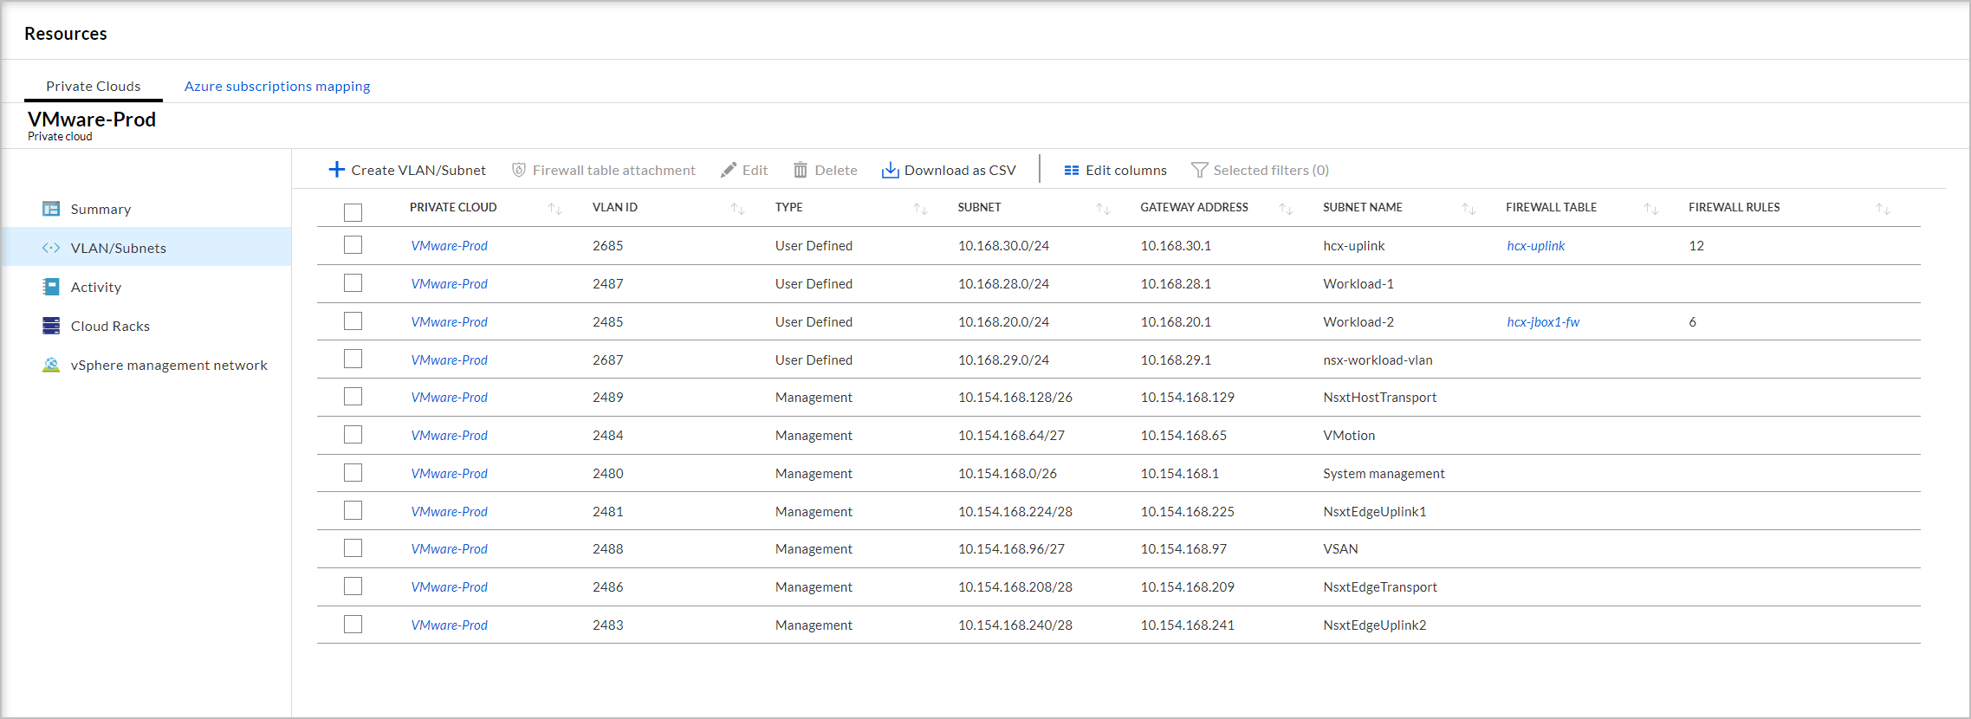Image resolution: width=1971 pixels, height=719 pixels.
Task: Check the Workload-2 row checkbox
Action: [353, 321]
